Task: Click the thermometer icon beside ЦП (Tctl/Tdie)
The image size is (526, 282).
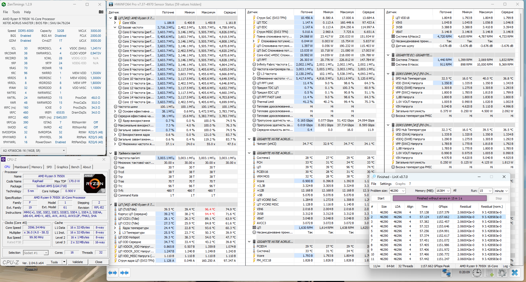Action: click(116, 209)
